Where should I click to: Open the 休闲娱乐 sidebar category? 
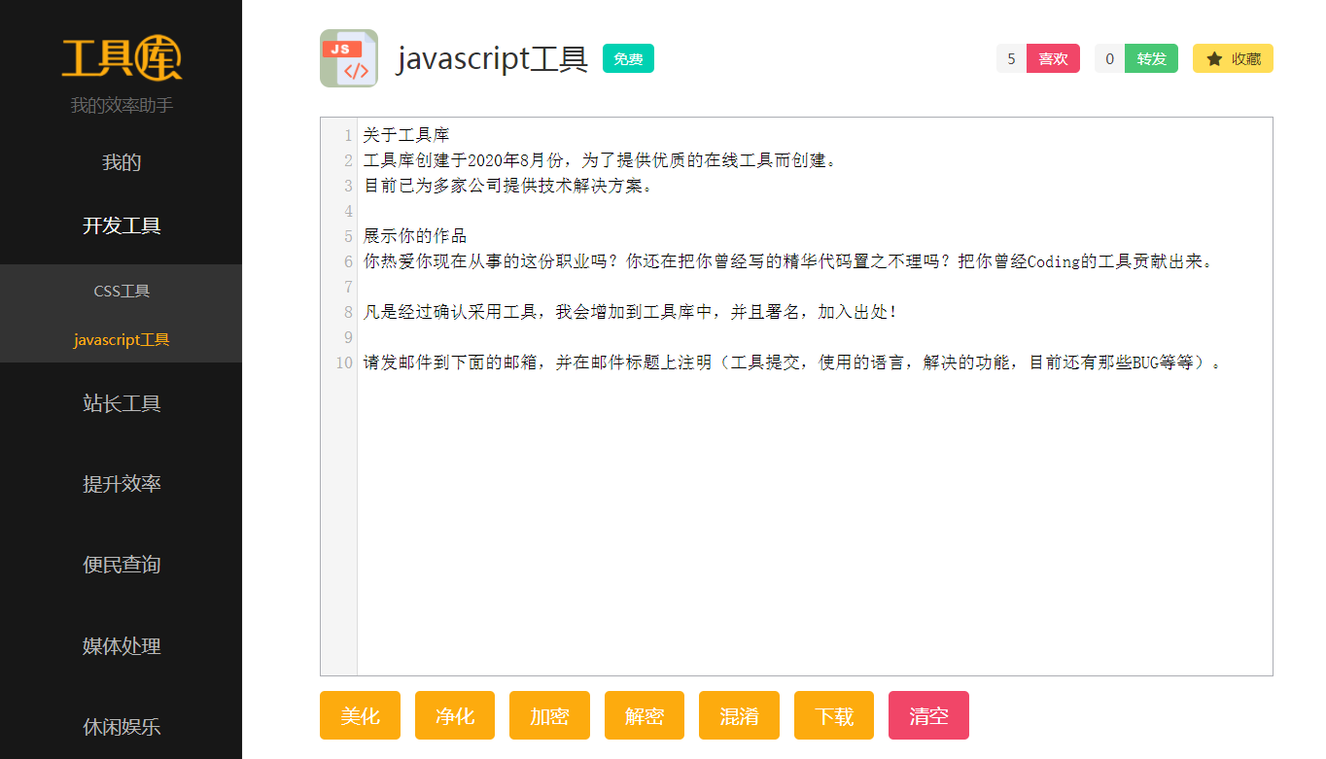(122, 726)
